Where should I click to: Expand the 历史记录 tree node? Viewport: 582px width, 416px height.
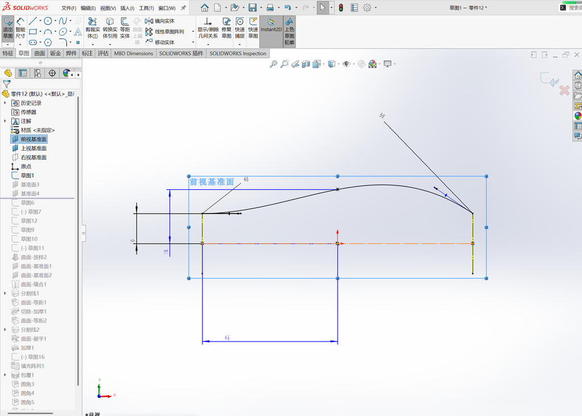[x=5, y=103]
